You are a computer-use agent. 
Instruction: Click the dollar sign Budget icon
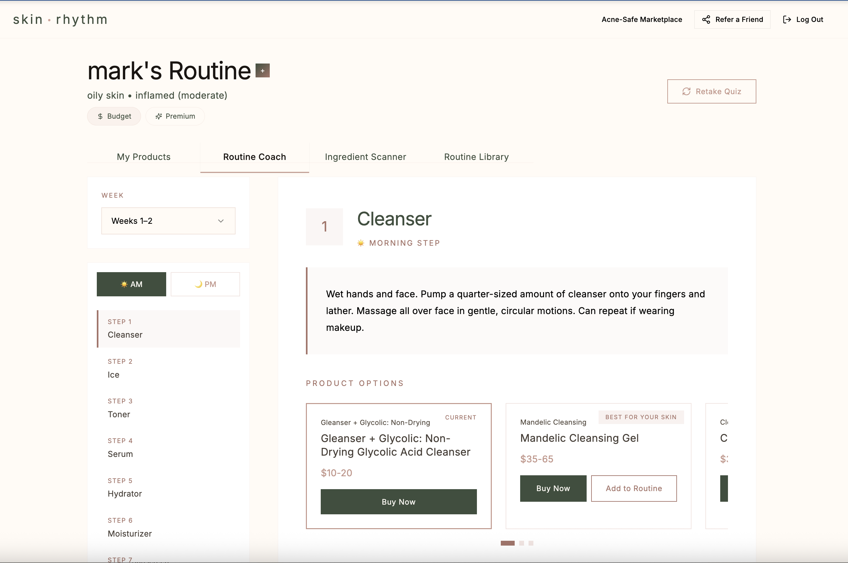[100, 116]
